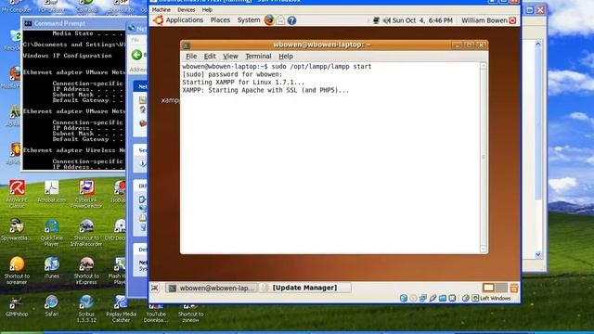Image resolution: width=594 pixels, height=334 pixels.
Task: Open the terminal File menu
Action: (191, 56)
